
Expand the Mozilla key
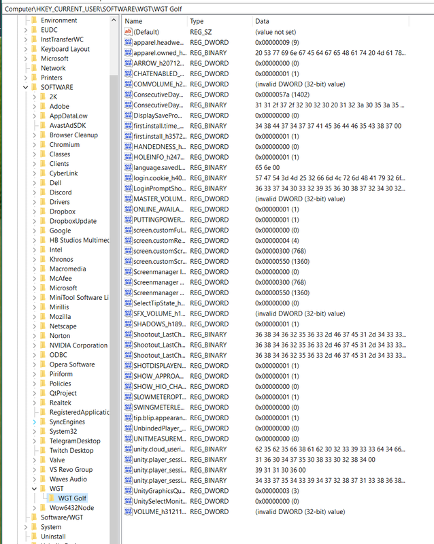(34, 316)
